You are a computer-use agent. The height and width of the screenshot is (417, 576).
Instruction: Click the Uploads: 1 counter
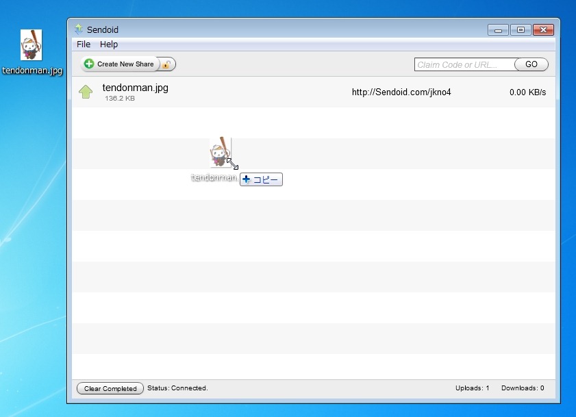[x=472, y=388]
